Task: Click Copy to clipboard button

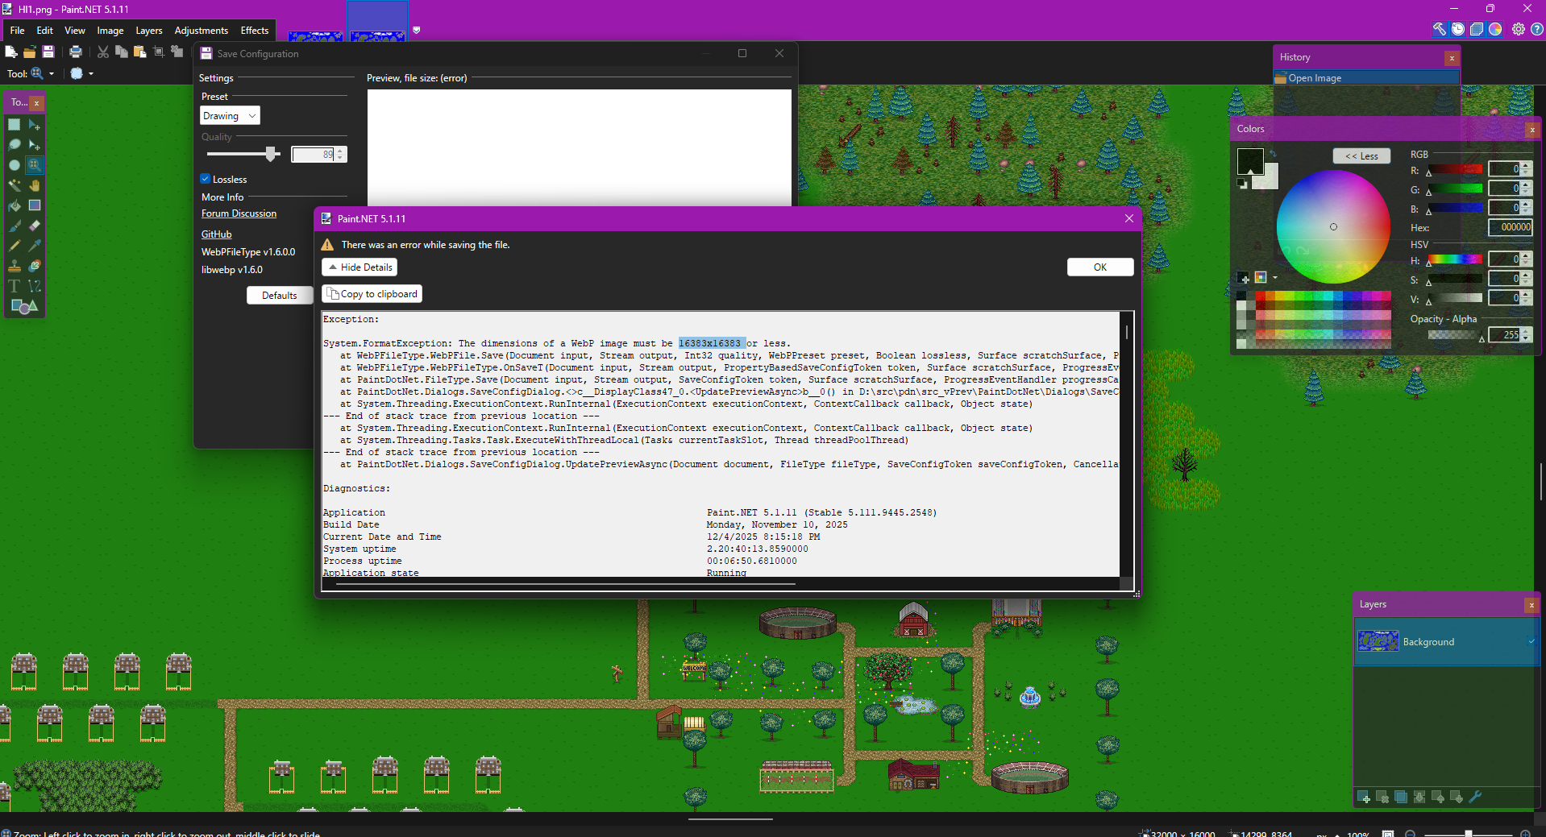Action: pyautogui.click(x=372, y=294)
